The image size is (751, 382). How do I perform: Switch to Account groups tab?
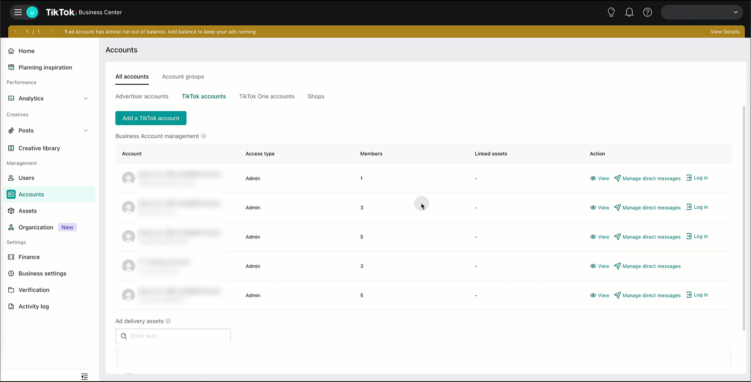[183, 77]
